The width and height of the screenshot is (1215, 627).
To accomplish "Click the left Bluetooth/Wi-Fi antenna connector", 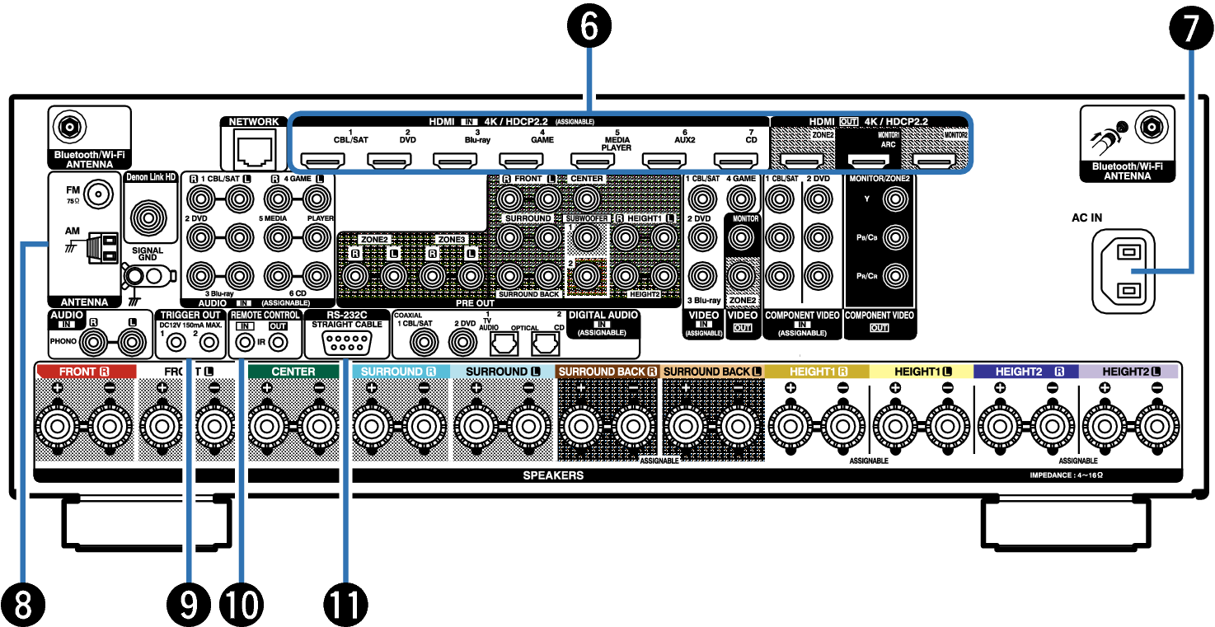I will (x=67, y=128).
